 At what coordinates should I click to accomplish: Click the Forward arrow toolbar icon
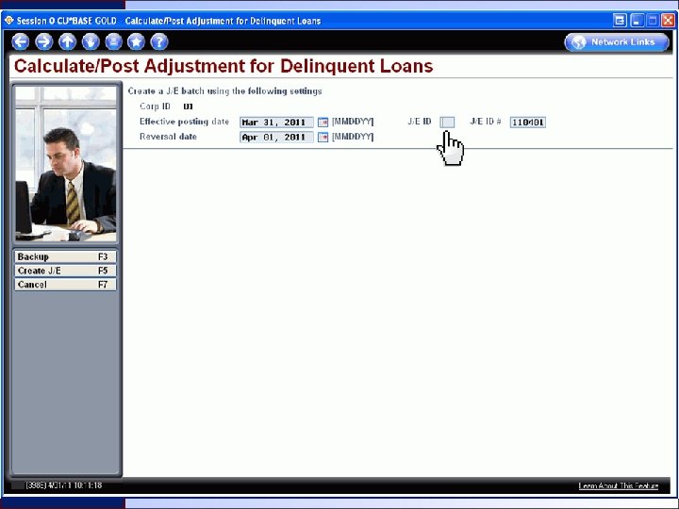(43, 42)
